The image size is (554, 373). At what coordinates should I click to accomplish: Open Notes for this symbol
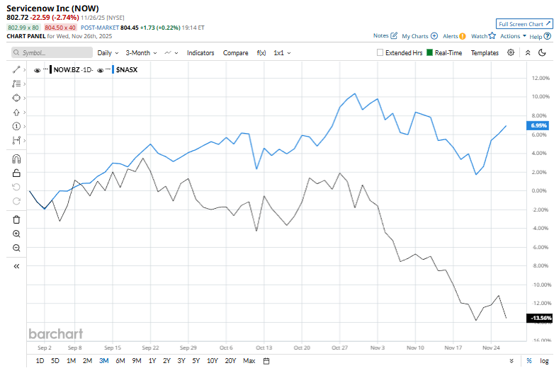coord(385,35)
